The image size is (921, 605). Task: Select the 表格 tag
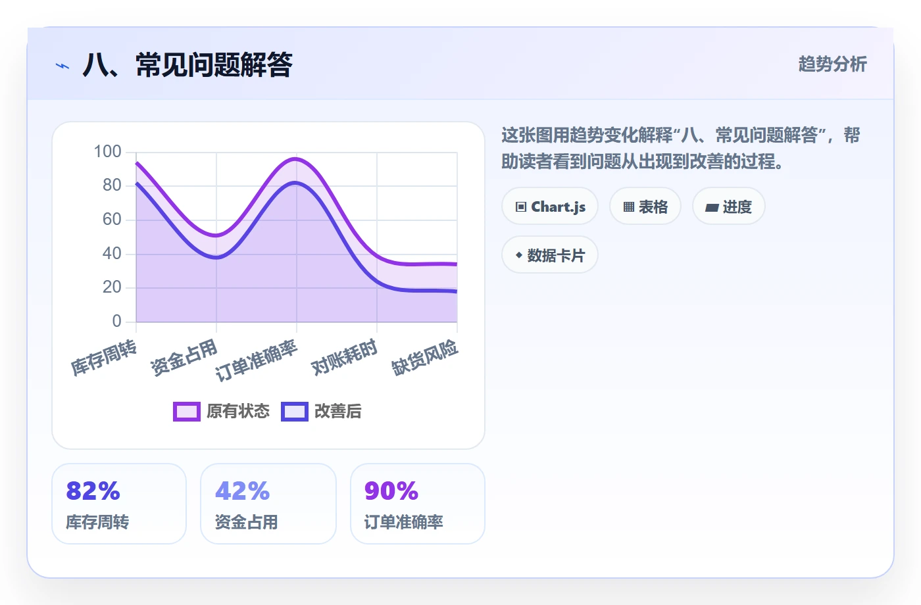[x=645, y=206]
